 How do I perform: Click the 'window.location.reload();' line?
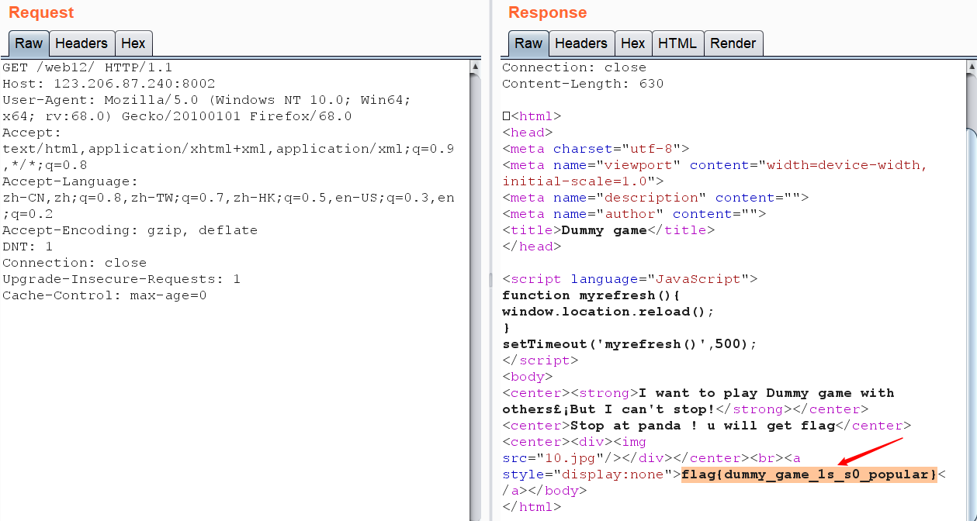[x=608, y=312]
